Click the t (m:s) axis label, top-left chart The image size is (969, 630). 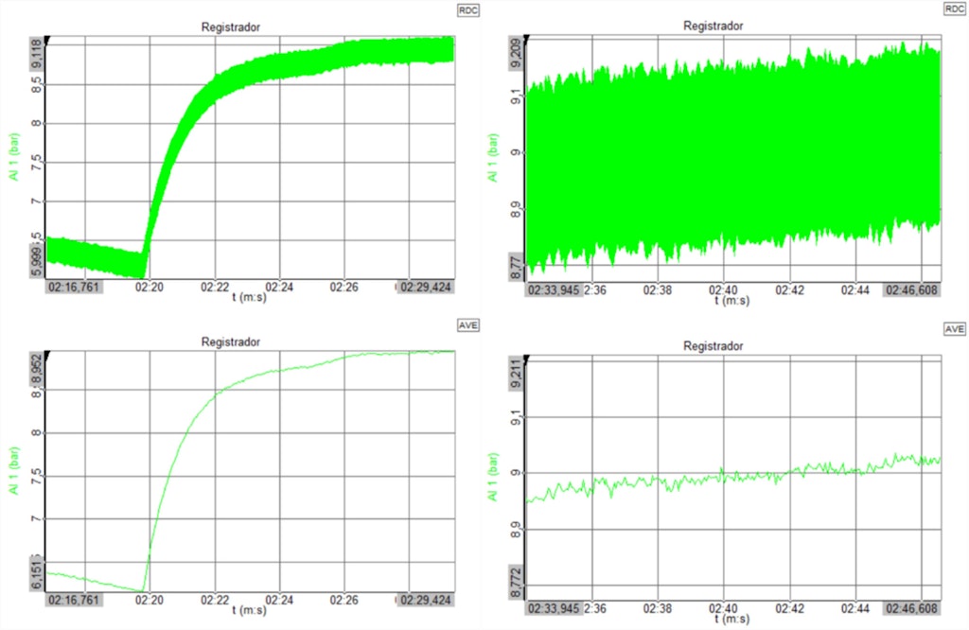pyautogui.click(x=248, y=295)
